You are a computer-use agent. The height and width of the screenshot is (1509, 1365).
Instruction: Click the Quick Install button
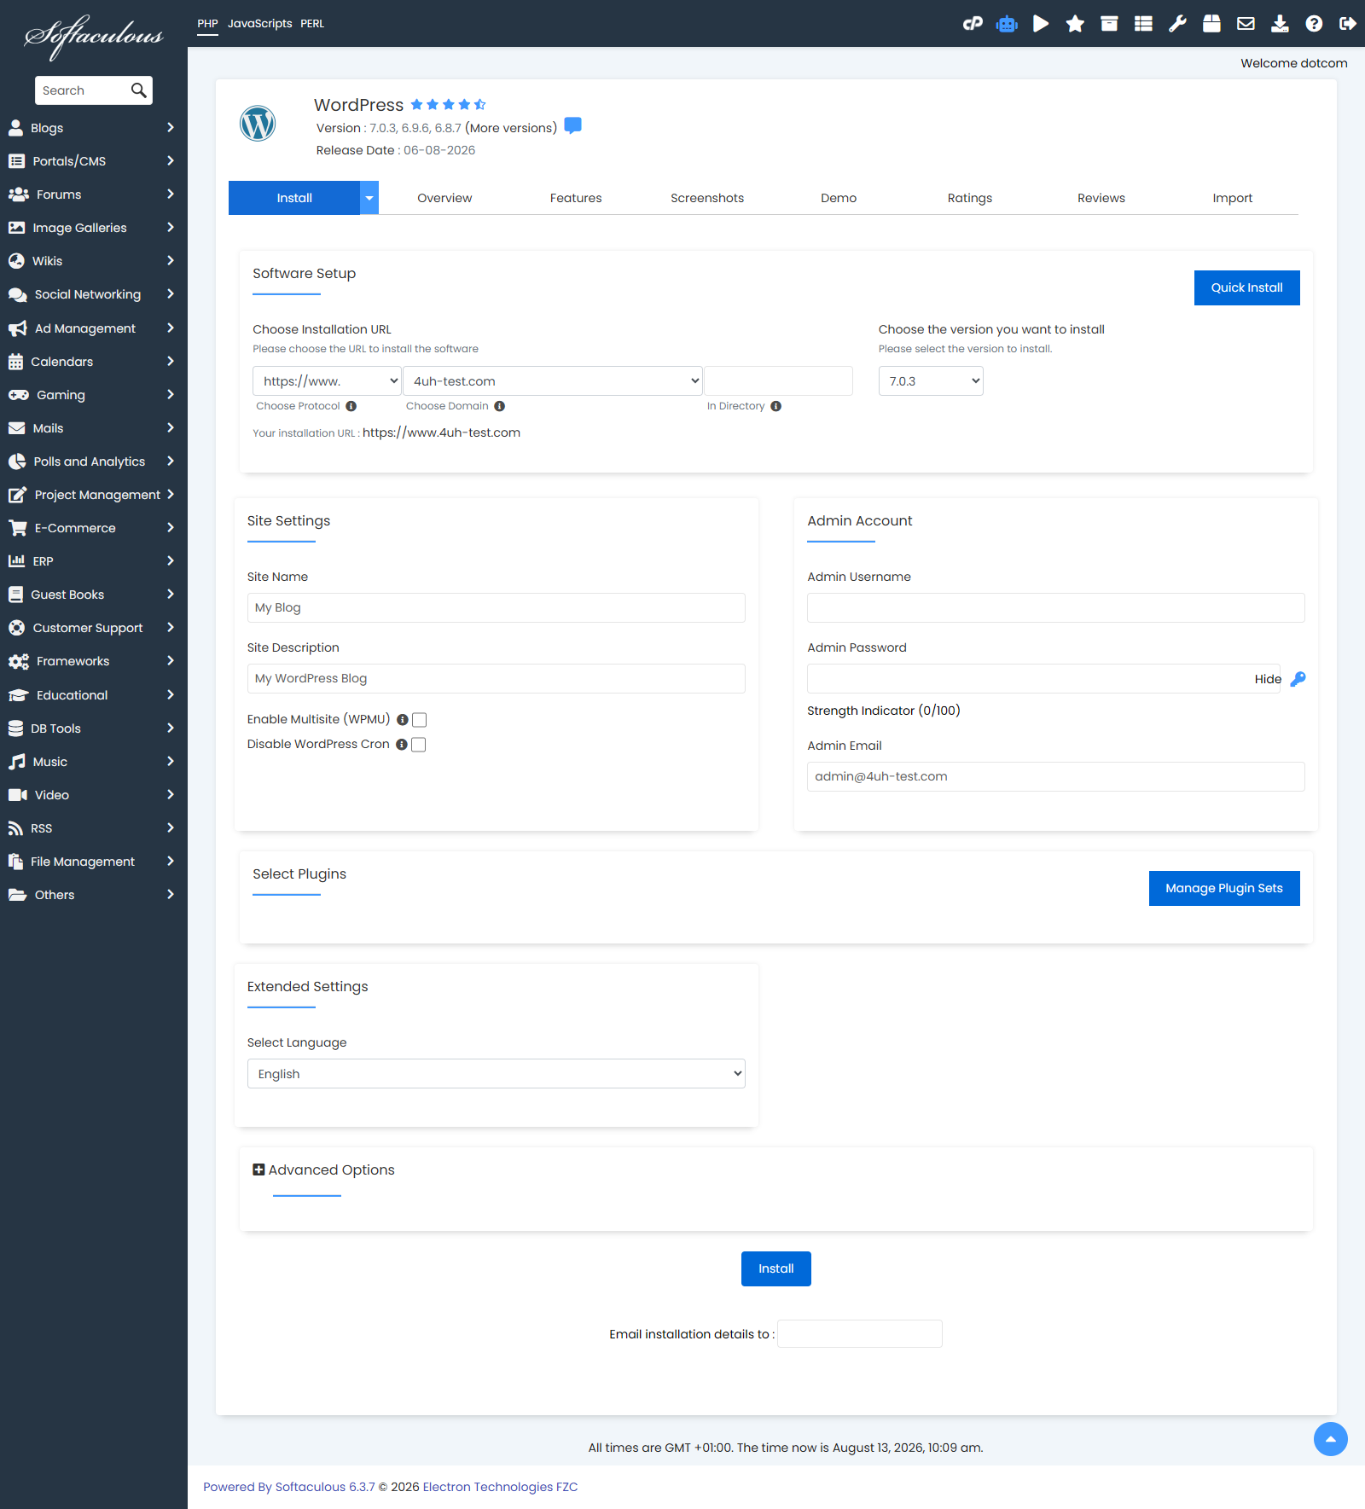(x=1247, y=287)
